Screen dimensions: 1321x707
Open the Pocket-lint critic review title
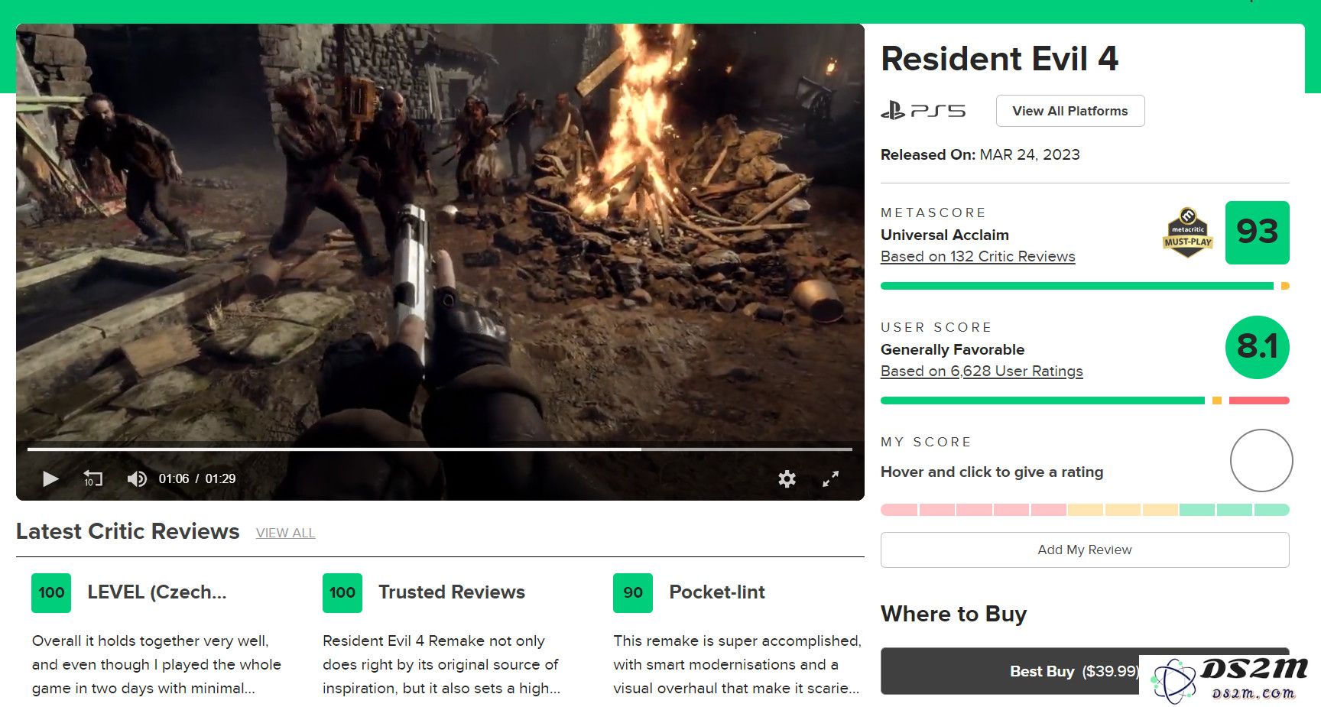(717, 592)
